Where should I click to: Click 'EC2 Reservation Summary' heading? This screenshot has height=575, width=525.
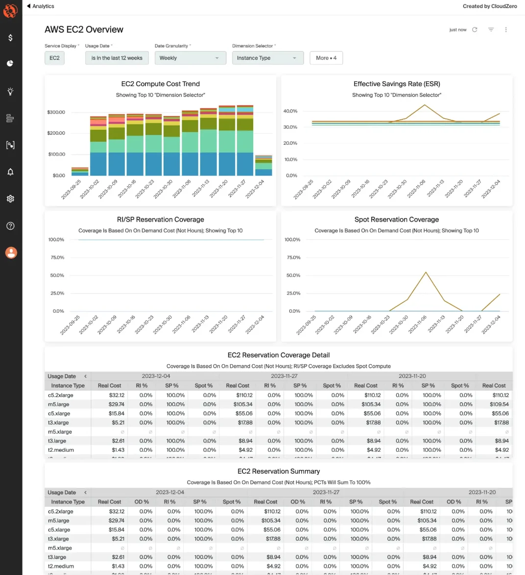click(x=279, y=472)
